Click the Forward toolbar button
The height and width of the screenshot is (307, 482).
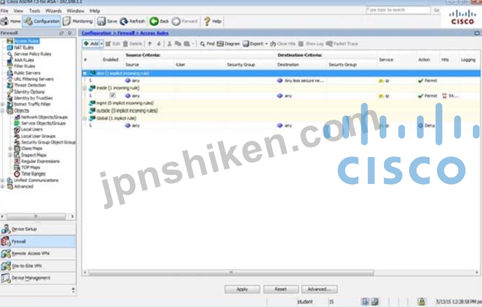(x=184, y=21)
